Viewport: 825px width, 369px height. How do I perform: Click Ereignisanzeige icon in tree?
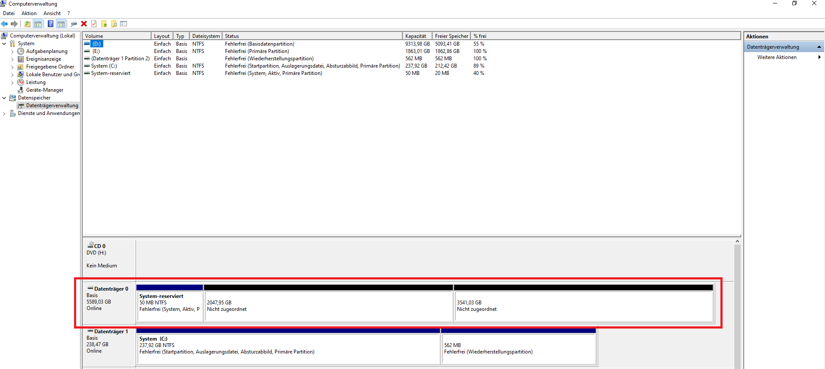coord(21,59)
